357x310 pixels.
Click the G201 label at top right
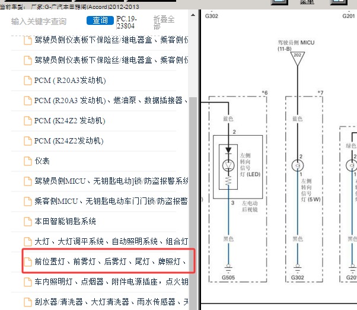point(349,16)
